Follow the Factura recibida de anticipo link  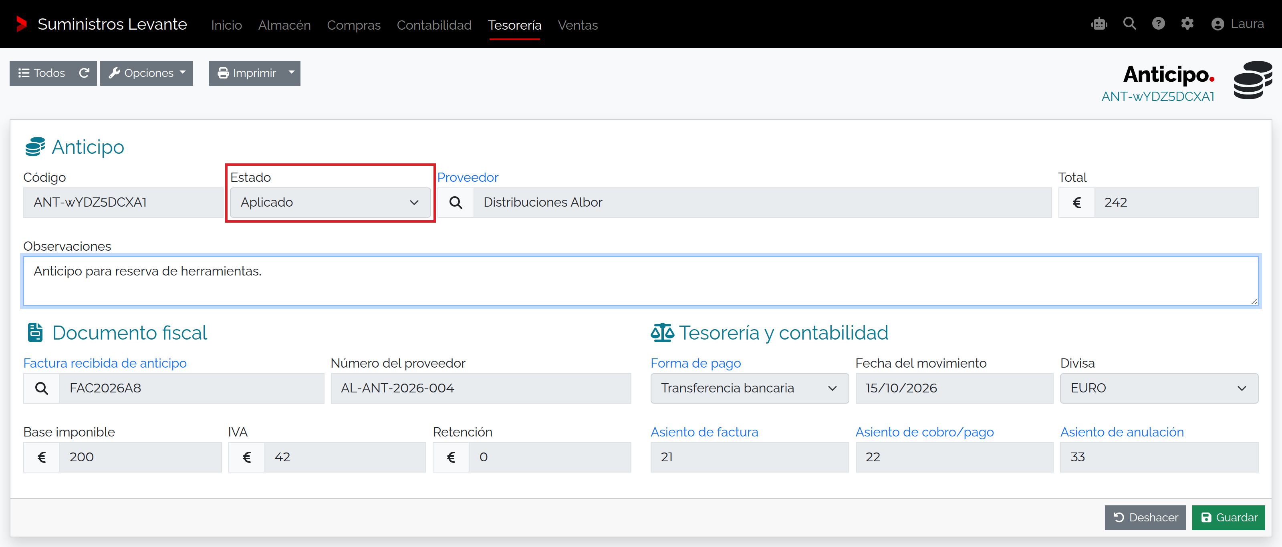(105, 364)
